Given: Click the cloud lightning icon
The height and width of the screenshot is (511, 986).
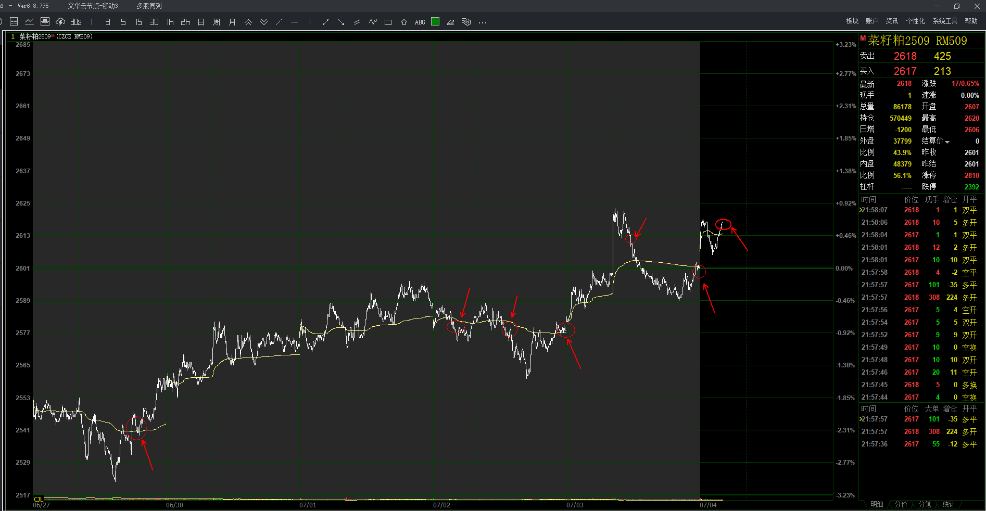Looking at the screenshot, I should tap(60, 22).
